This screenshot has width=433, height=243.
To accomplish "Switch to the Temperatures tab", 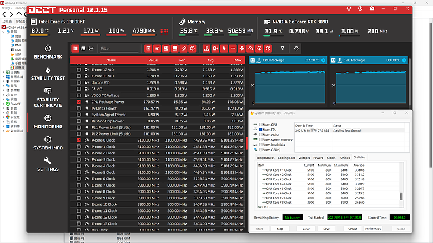I will click(x=265, y=158).
